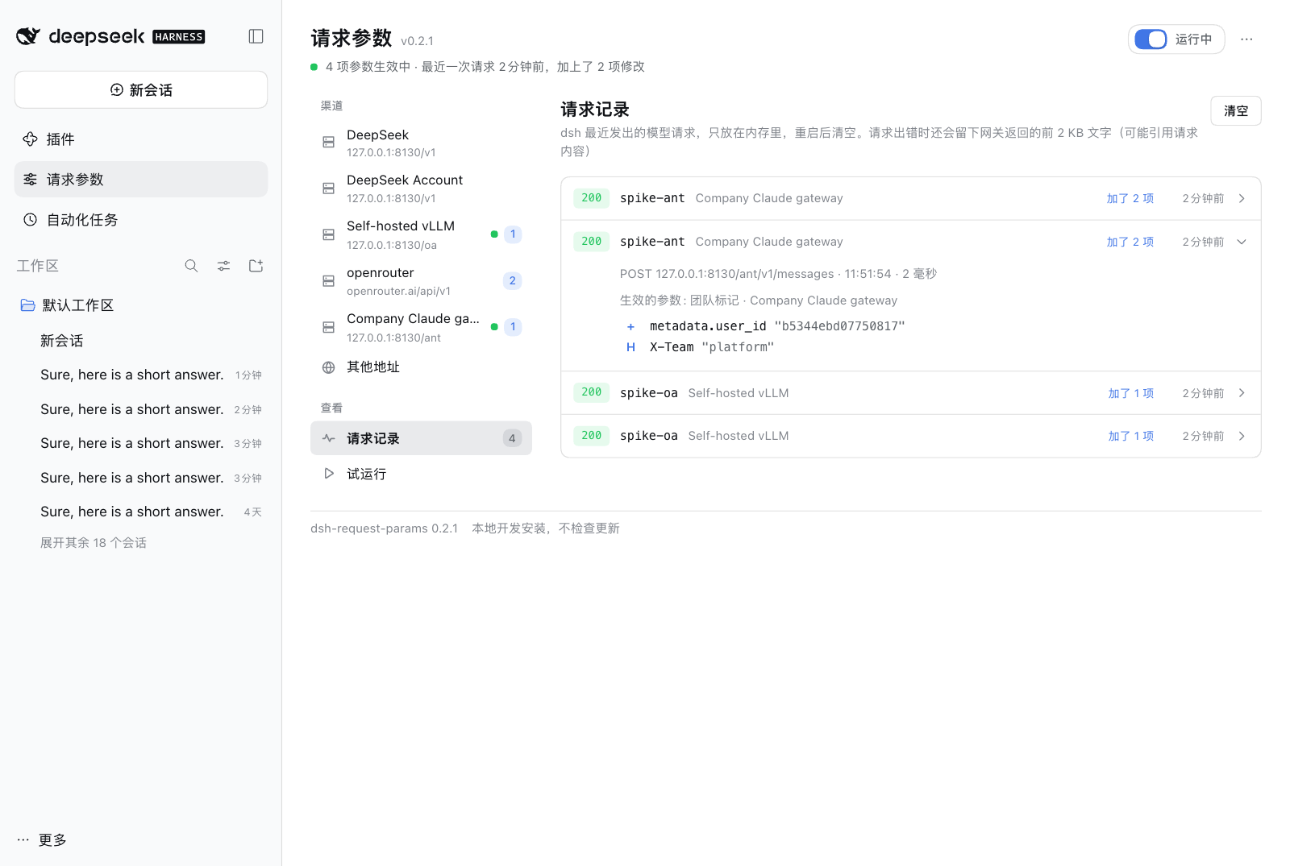Select the Company Claude gateway channel
This screenshot has height=866, width=1290.
pos(421,327)
